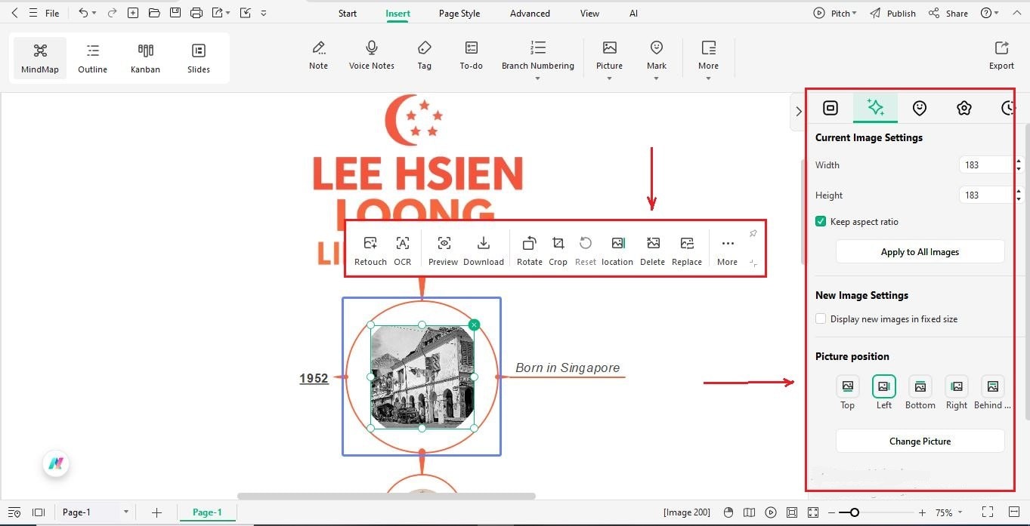This screenshot has width=1030, height=526.
Task: Click the Share button
Action: (948, 14)
